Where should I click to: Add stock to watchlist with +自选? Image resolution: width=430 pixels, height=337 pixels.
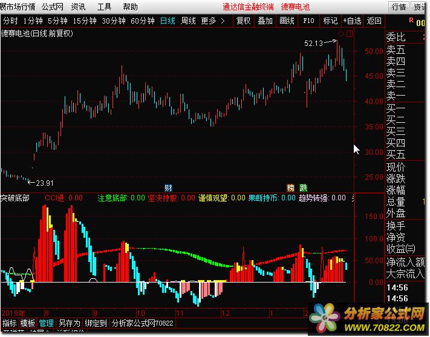pos(353,21)
